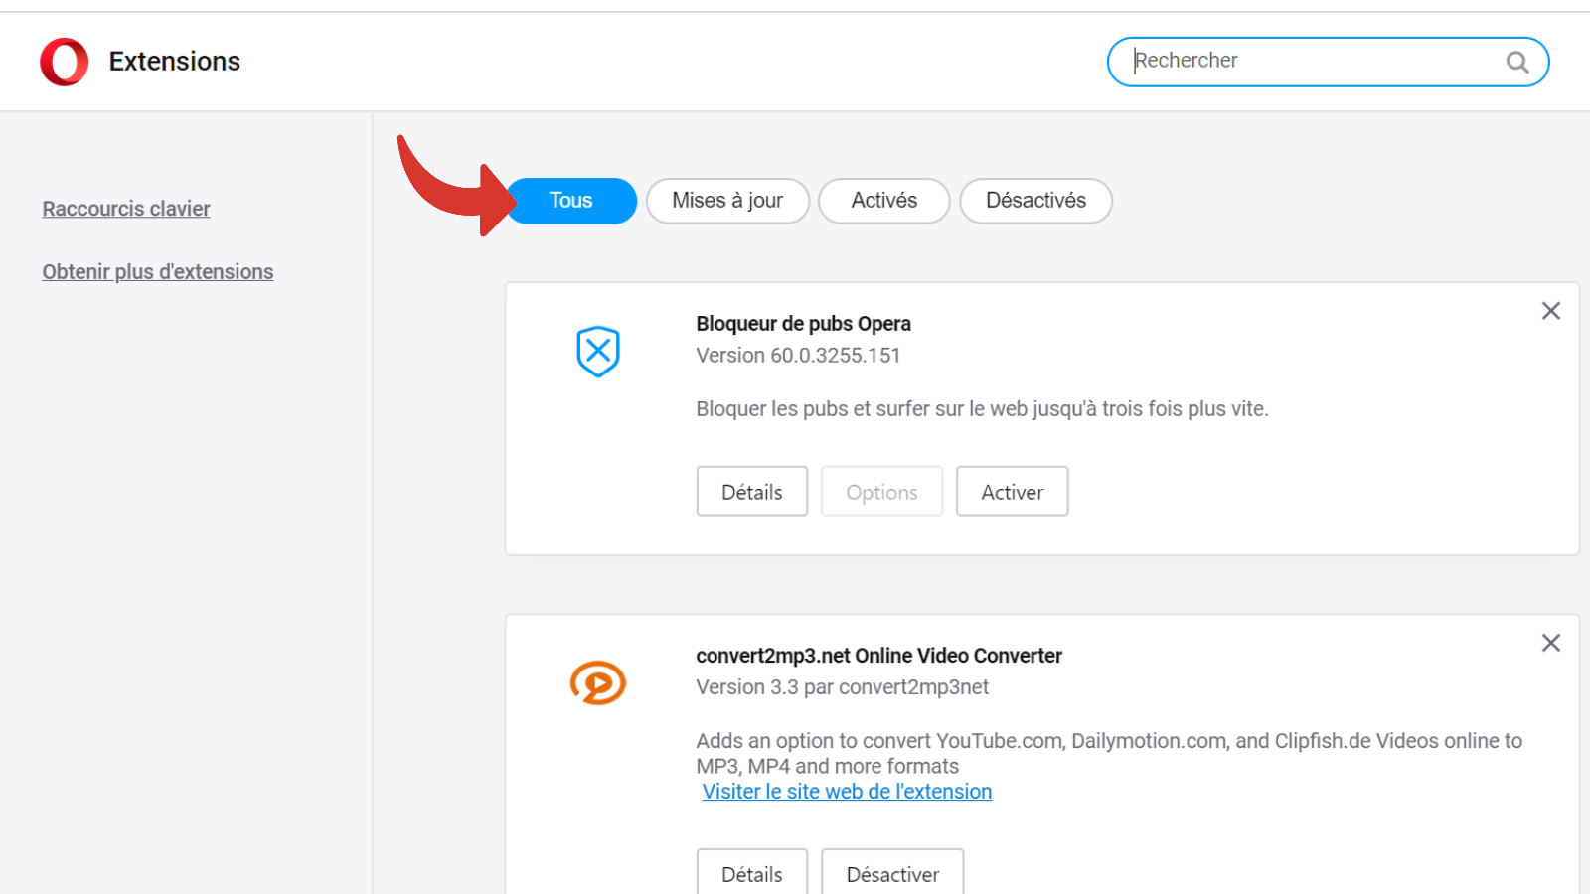Visit the convert2mp3 extension website link
This screenshot has height=894, width=1590.
[x=847, y=792]
